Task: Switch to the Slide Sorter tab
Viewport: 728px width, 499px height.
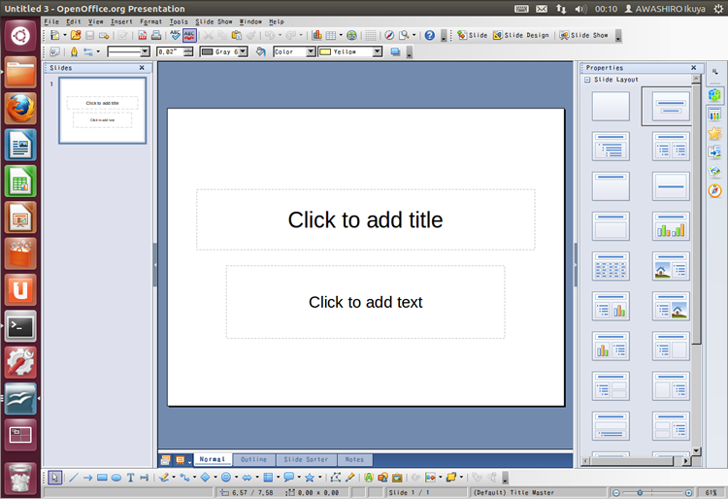Action: coord(306,459)
